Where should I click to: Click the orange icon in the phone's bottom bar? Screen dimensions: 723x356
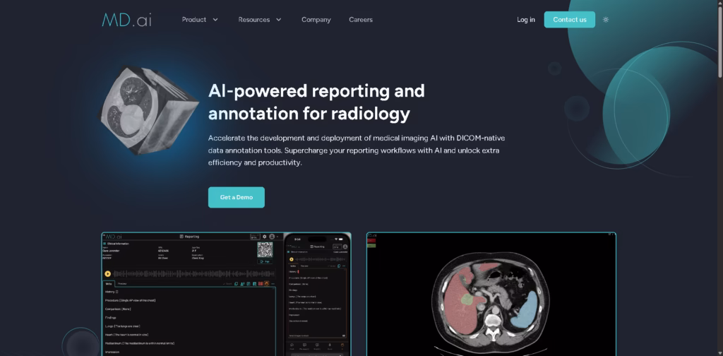point(342,345)
